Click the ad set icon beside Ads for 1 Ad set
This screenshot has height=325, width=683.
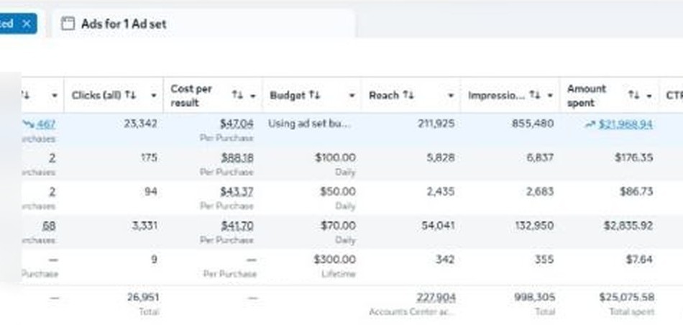point(68,24)
